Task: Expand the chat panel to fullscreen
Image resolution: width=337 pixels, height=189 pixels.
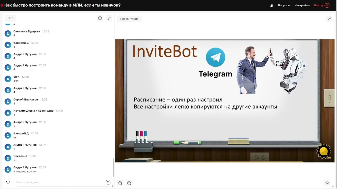Action: [109, 18]
